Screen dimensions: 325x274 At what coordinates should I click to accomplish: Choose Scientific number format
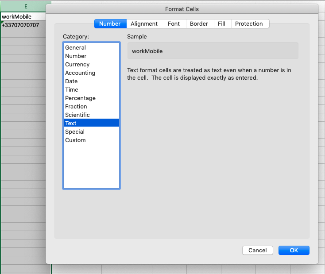[x=77, y=115]
